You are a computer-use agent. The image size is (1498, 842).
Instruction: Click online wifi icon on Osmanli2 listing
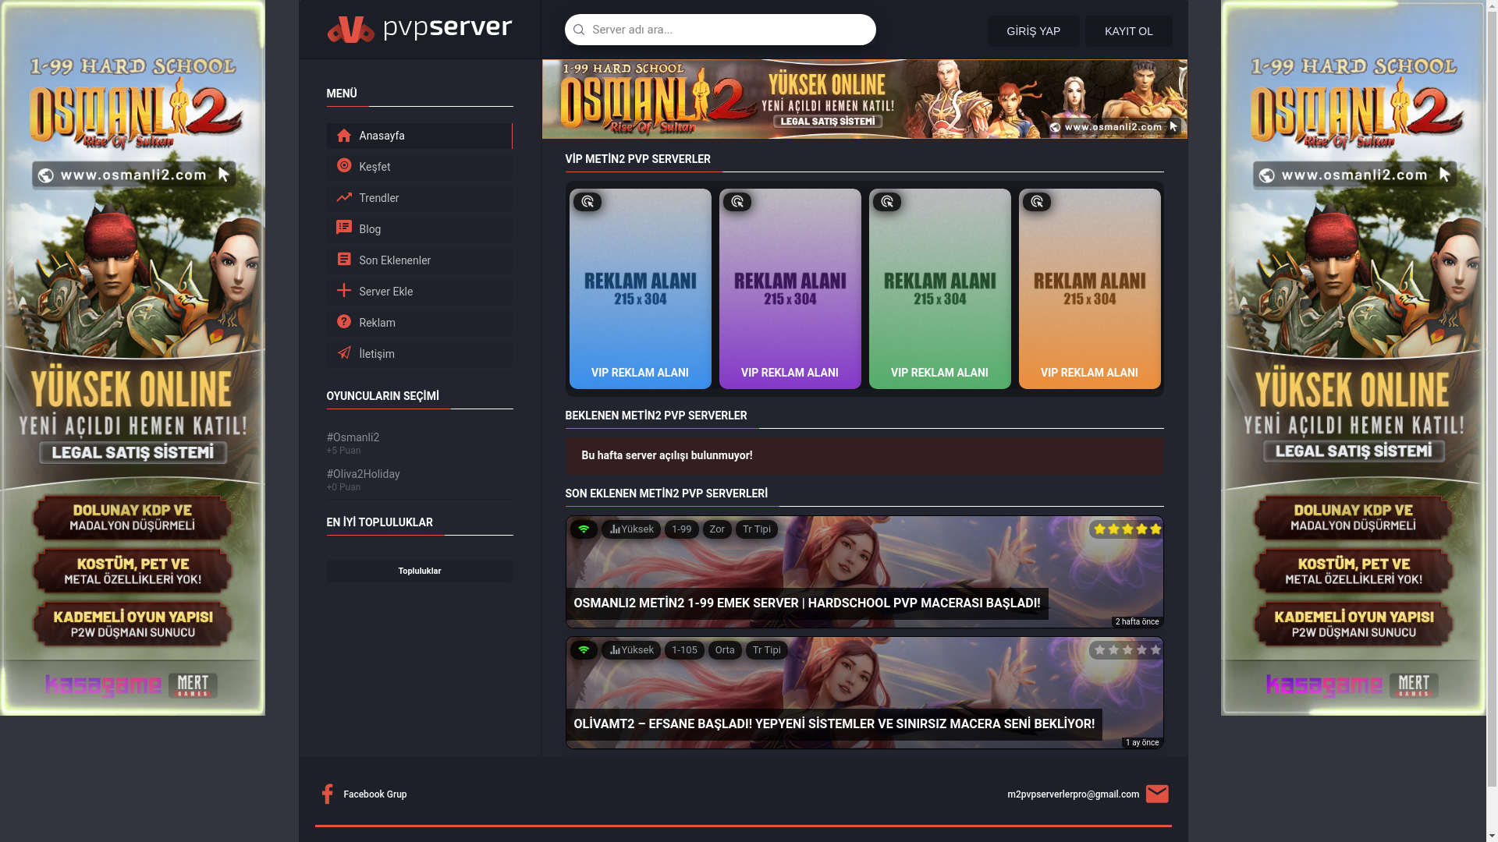[584, 529]
